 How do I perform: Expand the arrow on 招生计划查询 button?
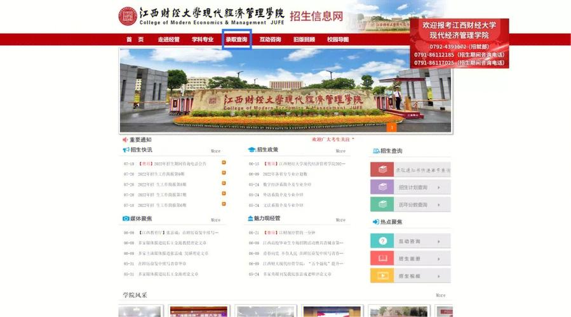pyautogui.click(x=438, y=188)
